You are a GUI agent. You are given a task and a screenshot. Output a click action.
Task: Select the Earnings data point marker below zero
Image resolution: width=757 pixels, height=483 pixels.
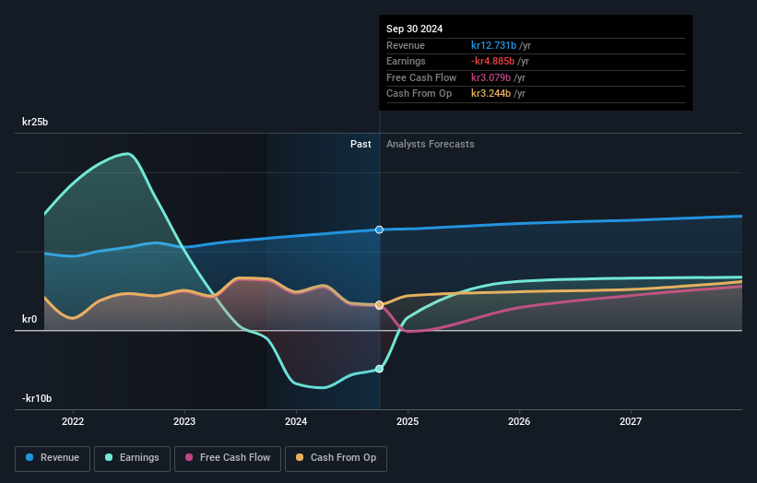coord(380,369)
